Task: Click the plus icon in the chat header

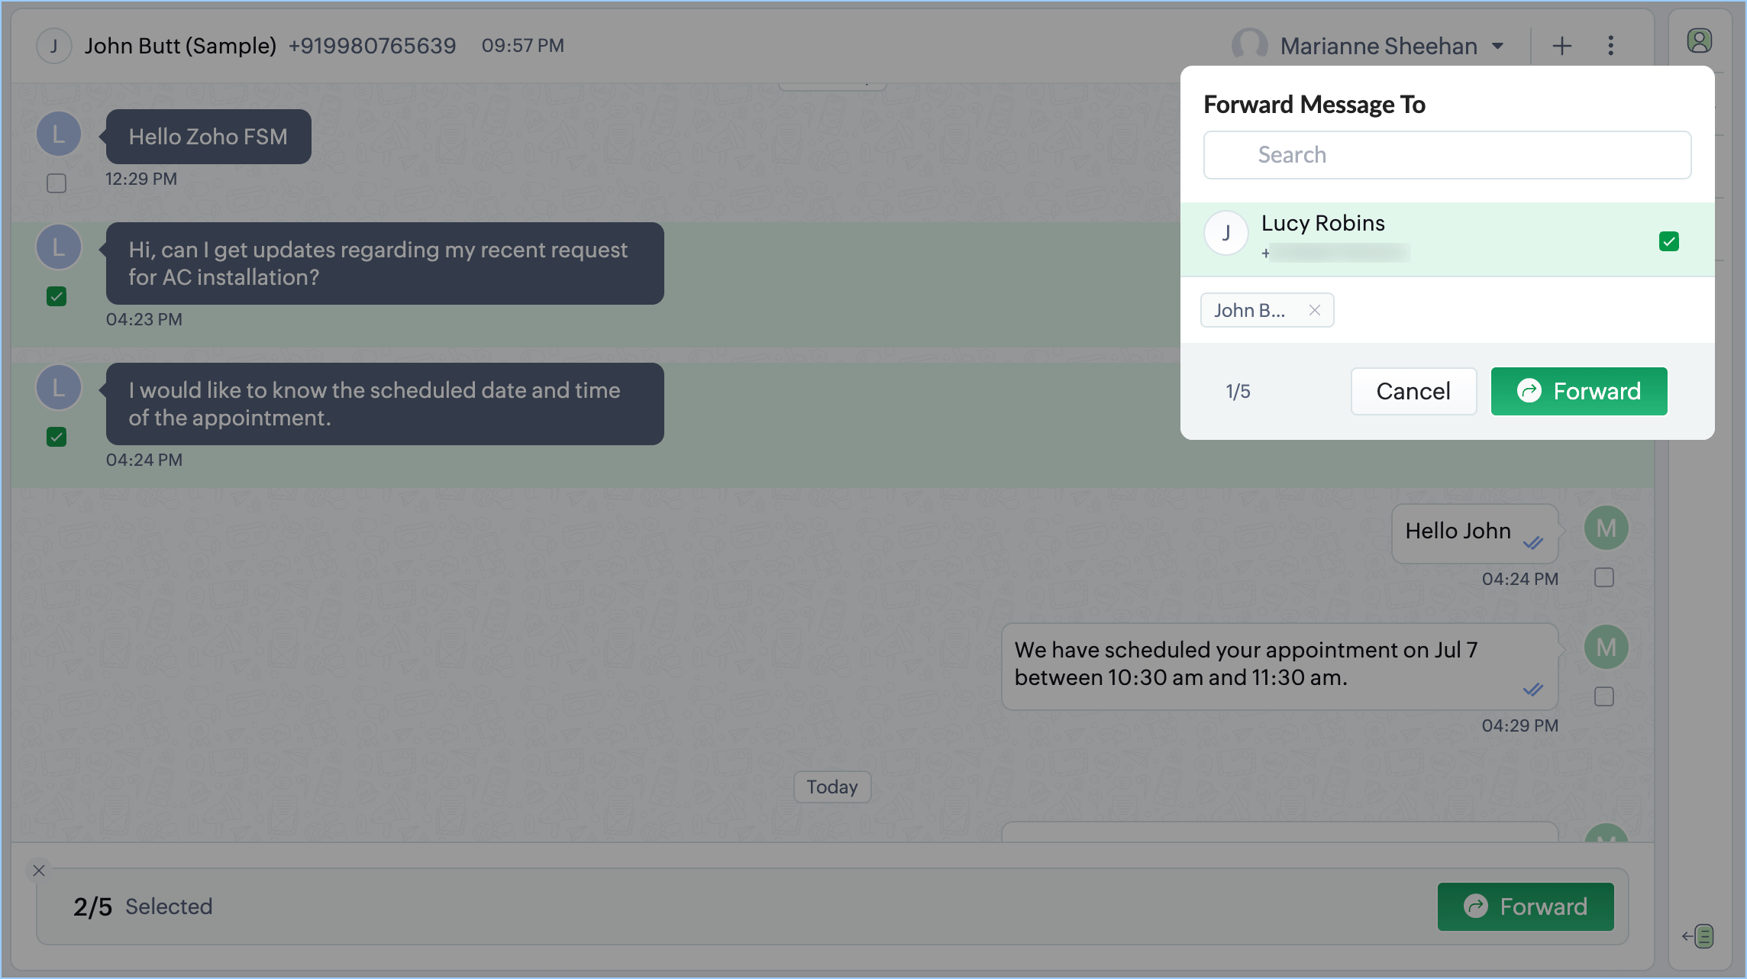Action: [1561, 46]
